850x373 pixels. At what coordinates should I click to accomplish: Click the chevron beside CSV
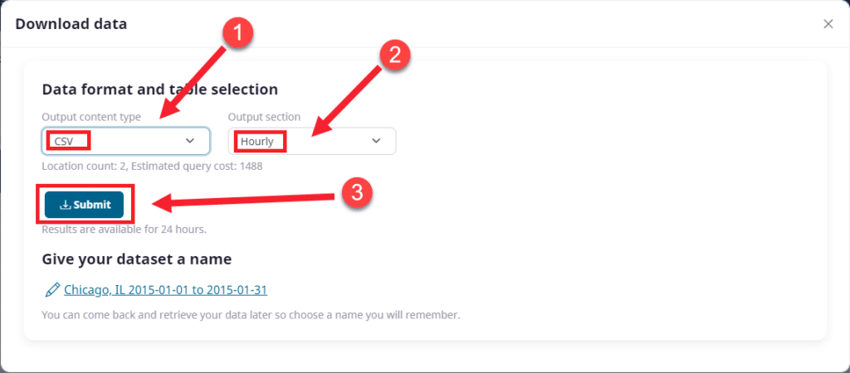(x=190, y=141)
